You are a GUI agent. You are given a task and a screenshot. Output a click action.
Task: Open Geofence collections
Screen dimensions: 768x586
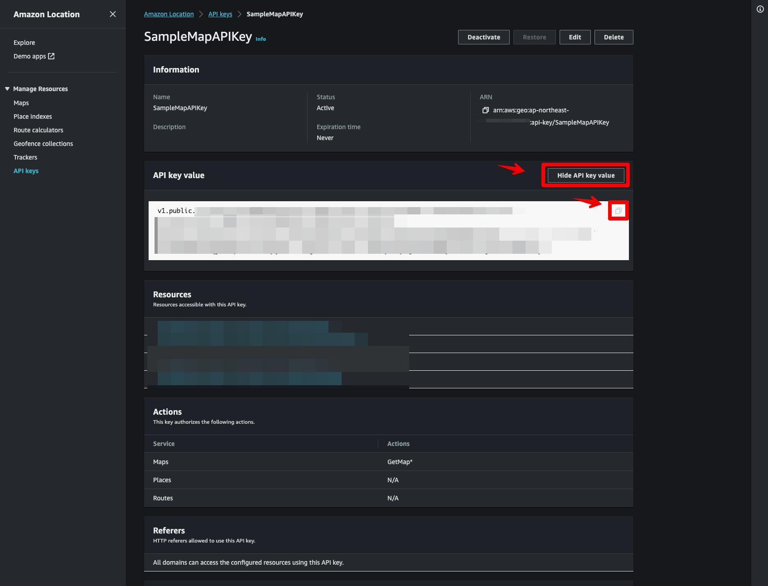pyautogui.click(x=43, y=144)
